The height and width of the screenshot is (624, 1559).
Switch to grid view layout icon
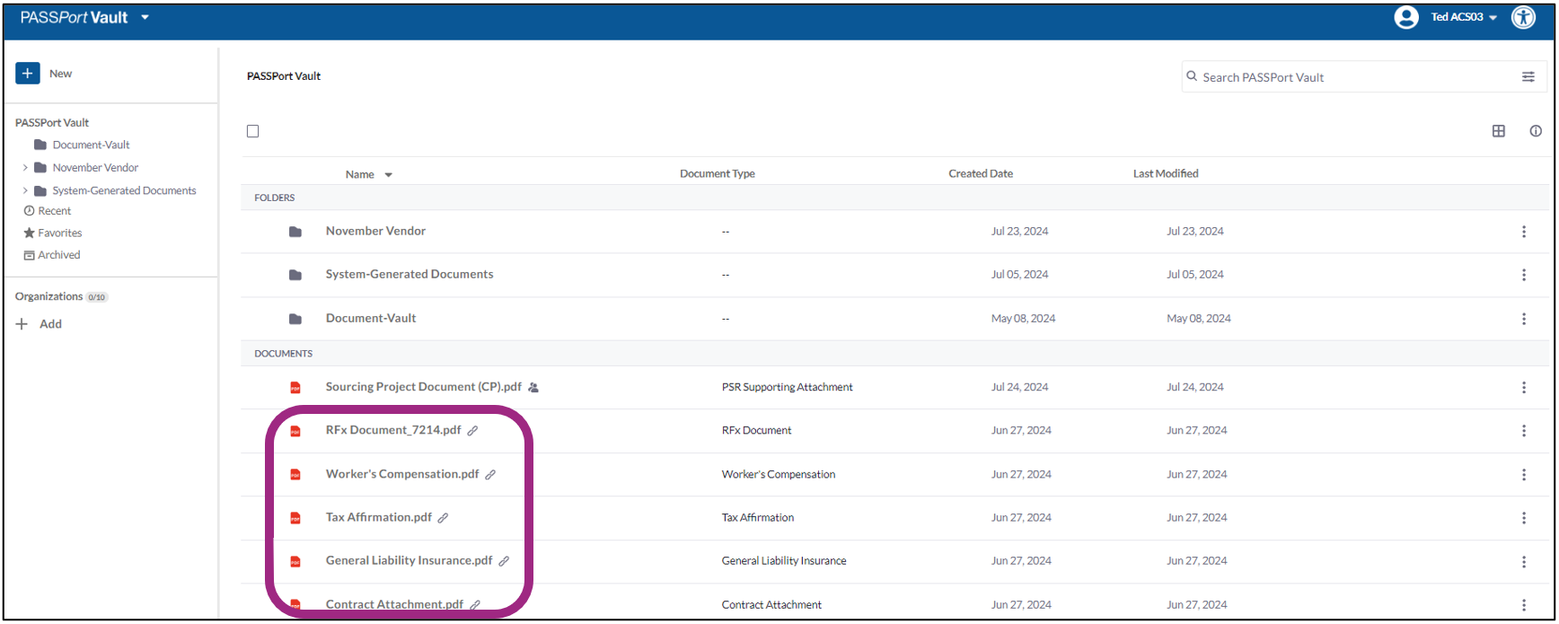(x=1499, y=131)
